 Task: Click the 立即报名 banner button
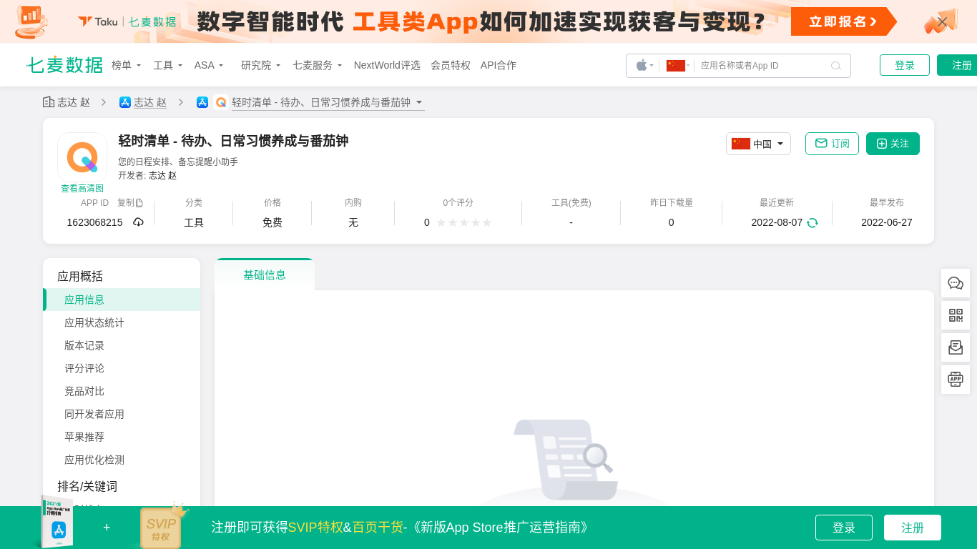[843, 21]
